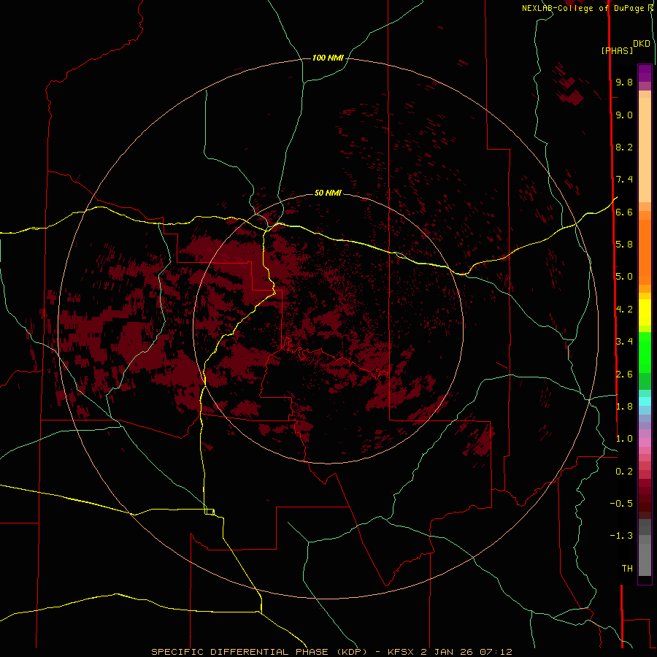Image resolution: width=657 pixels, height=657 pixels.
Task: Pick the yellow band of the color scale
Action: pyautogui.click(x=645, y=312)
